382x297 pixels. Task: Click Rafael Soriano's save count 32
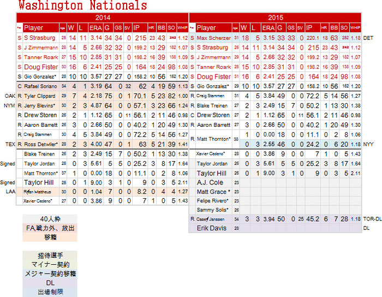pos(128,86)
